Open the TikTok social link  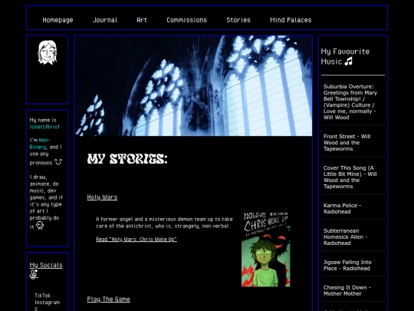click(x=42, y=296)
